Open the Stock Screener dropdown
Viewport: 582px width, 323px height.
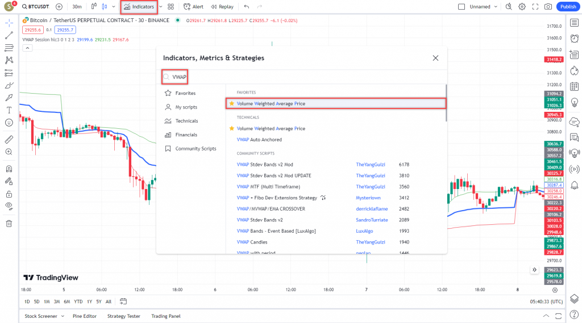coord(44,316)
